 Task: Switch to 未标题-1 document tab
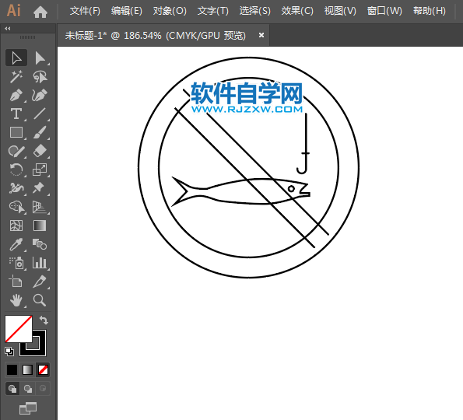[x=156, y=36]
